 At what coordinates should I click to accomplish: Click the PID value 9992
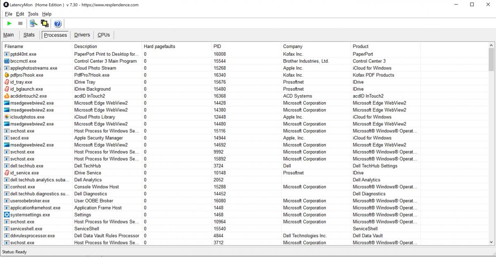tap(219, 152)
